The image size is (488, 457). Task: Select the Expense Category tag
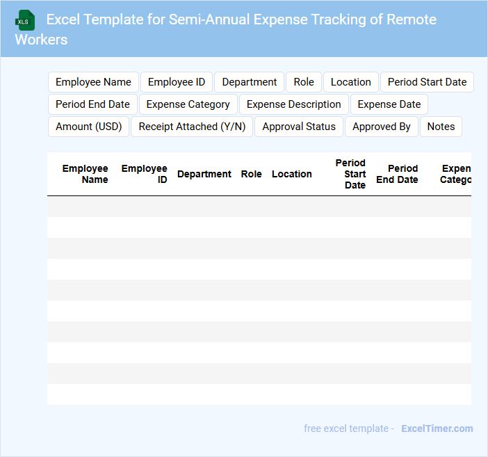coord(188,104)
